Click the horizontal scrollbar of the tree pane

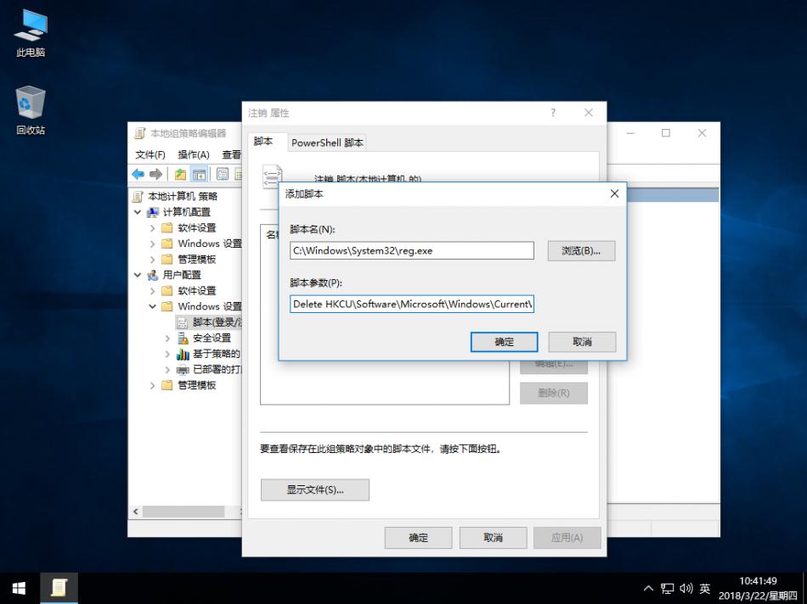(x=183, y=512)
